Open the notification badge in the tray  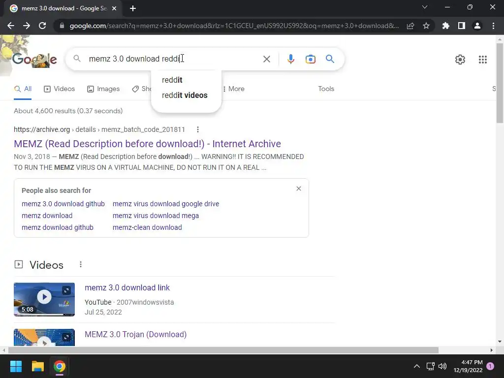pyautogui.click(x=490, y=366)
